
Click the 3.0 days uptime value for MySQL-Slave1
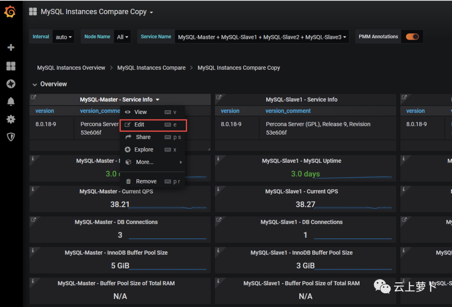(305, 174)
